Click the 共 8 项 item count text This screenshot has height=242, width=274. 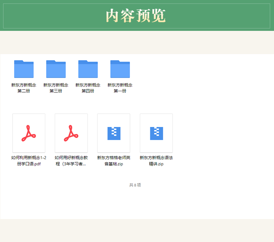[x=135, y=185]
